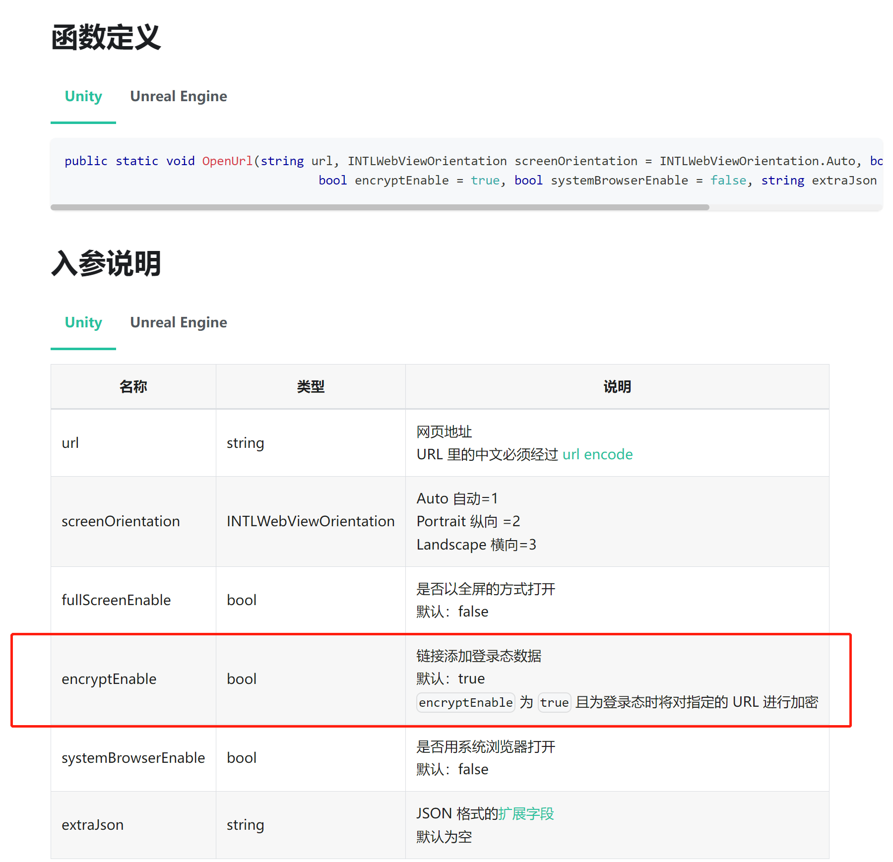Click the fullScreenEnable parameter name
The image size is (893, 862).
click(116, 600)
